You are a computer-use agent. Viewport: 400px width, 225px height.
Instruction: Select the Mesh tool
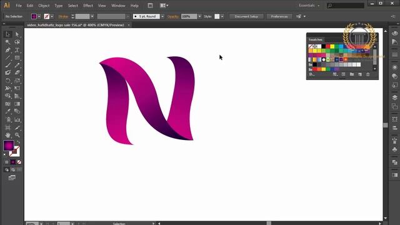click(7, 104)
